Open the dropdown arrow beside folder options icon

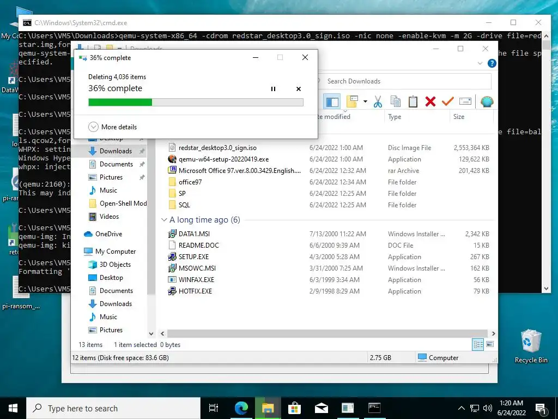365,102
